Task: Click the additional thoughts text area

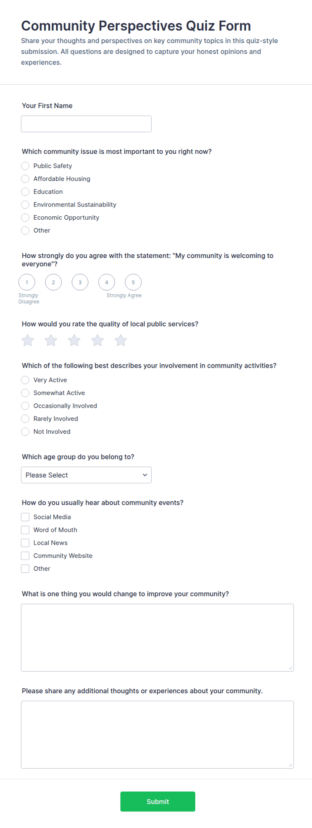Action: [x=157, y=735]
